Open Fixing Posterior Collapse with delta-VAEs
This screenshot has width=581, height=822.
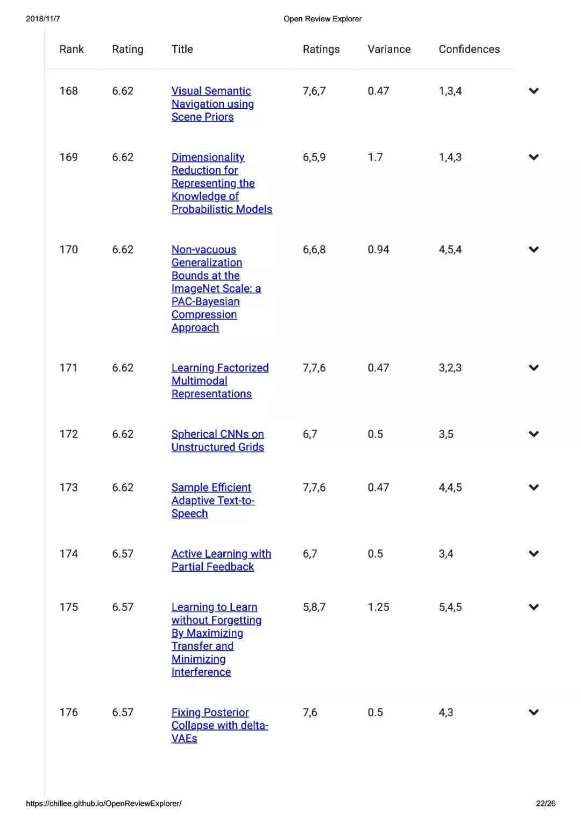click(x=219, y=725)
